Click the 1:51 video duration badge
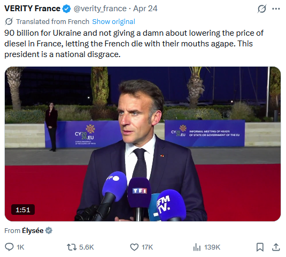 click(23, 210)
